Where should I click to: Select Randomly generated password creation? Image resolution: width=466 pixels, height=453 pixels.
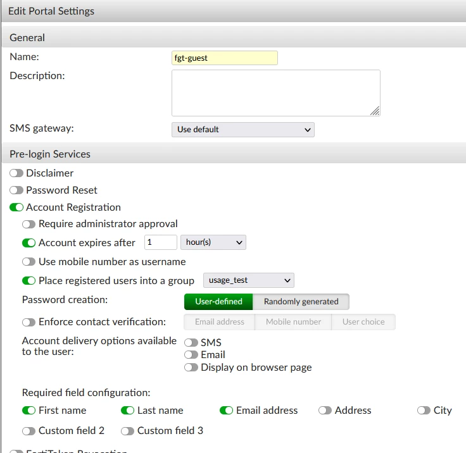301,302
